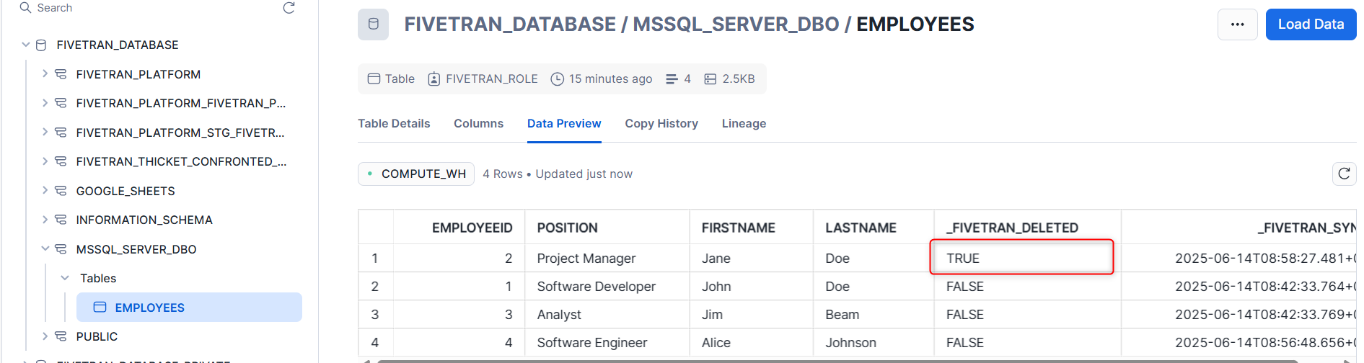The width and height of the screenshot is (1364, 363).
Task: Click schema icon beside FIVETRAN_PLATFORM_STG_FIVETR...
Action: click(61, 133)
